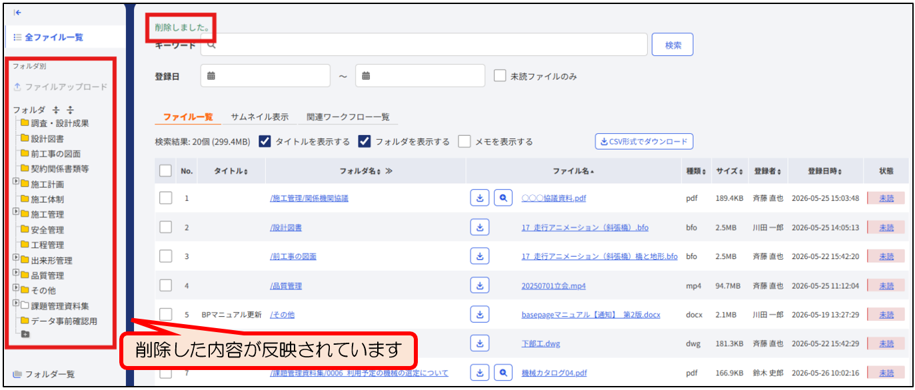Screen dimensions: 915x390
Task: Expand the 課題管理資料集 folder node
Action: click(x=16, y=303)
